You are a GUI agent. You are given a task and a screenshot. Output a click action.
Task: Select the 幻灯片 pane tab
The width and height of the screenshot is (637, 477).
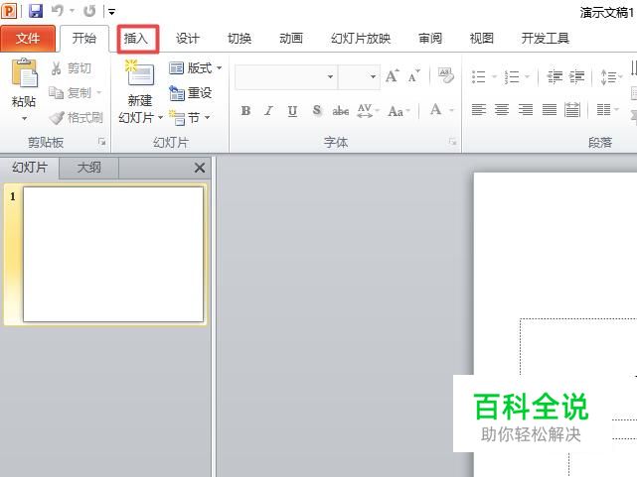(30, 168)
